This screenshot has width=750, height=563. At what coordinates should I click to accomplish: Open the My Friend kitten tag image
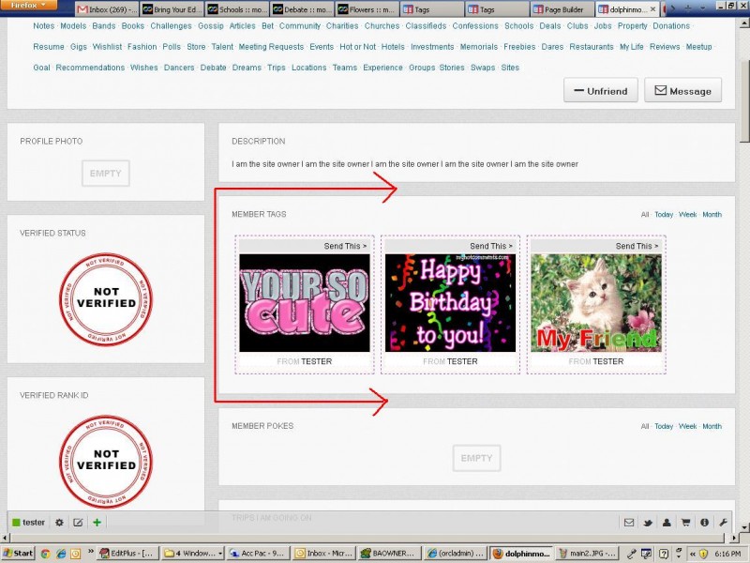[x=596, y=302]
